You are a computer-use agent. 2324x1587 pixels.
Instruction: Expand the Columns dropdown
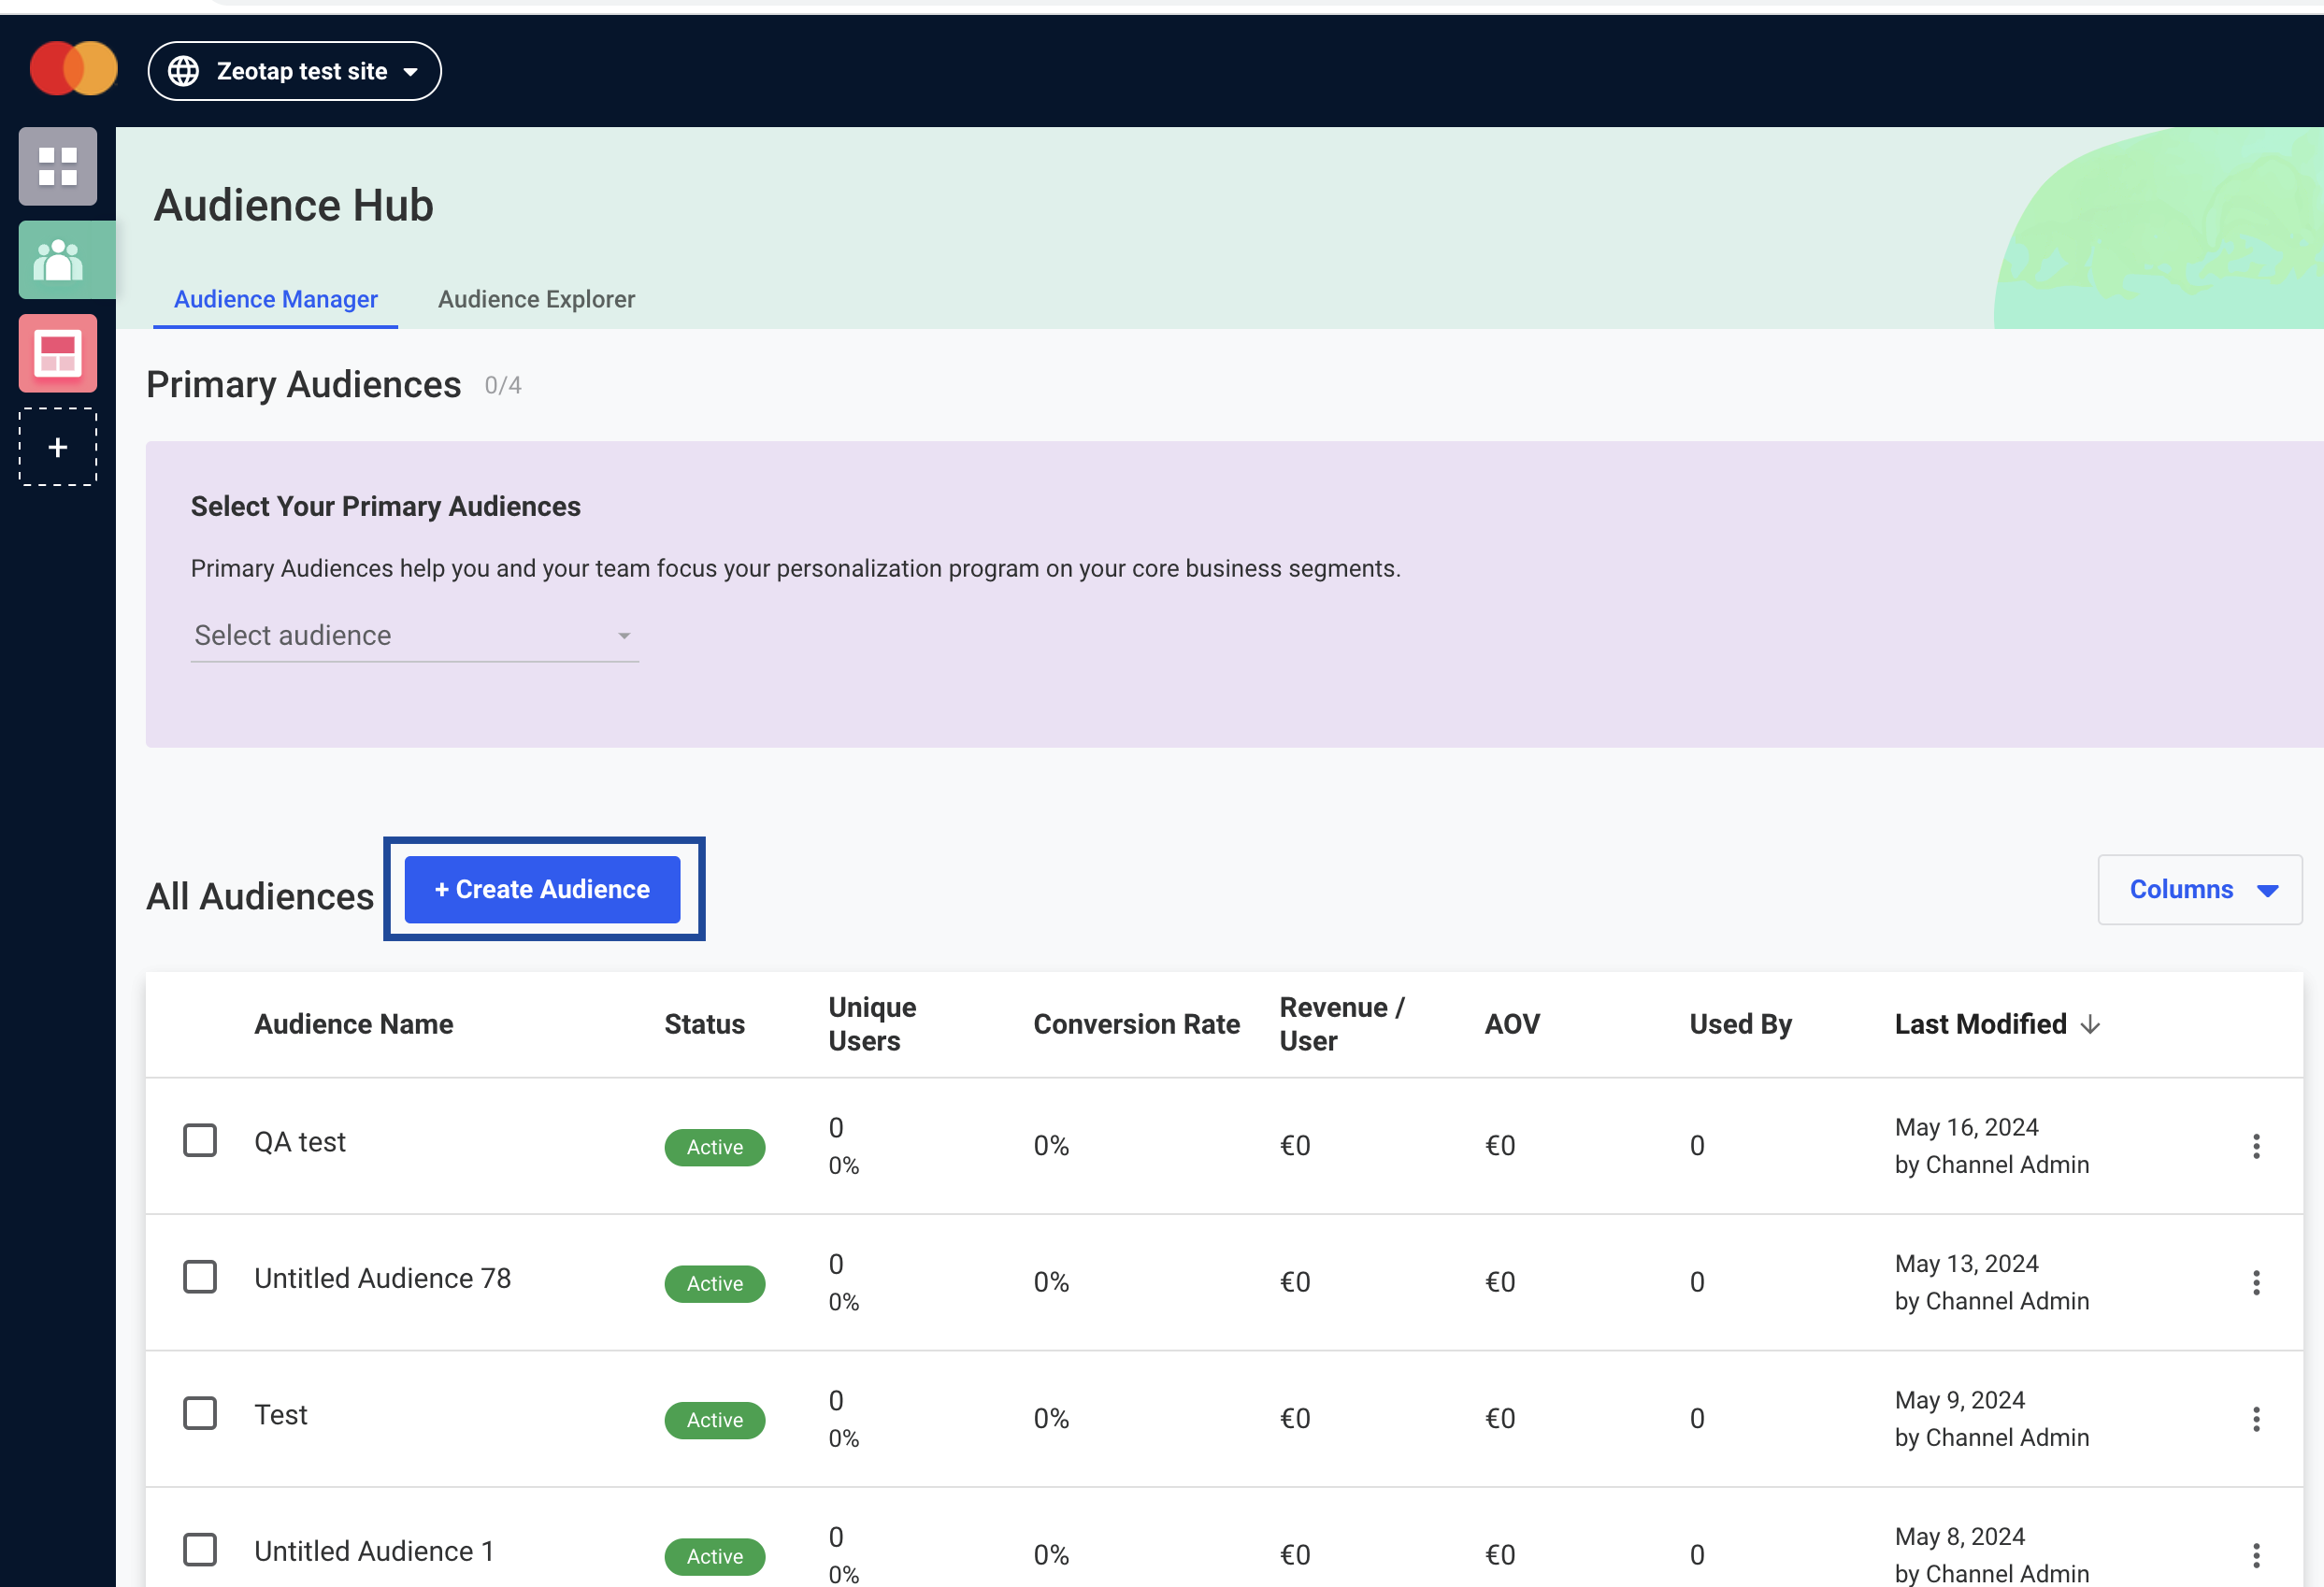point(2199,889)
